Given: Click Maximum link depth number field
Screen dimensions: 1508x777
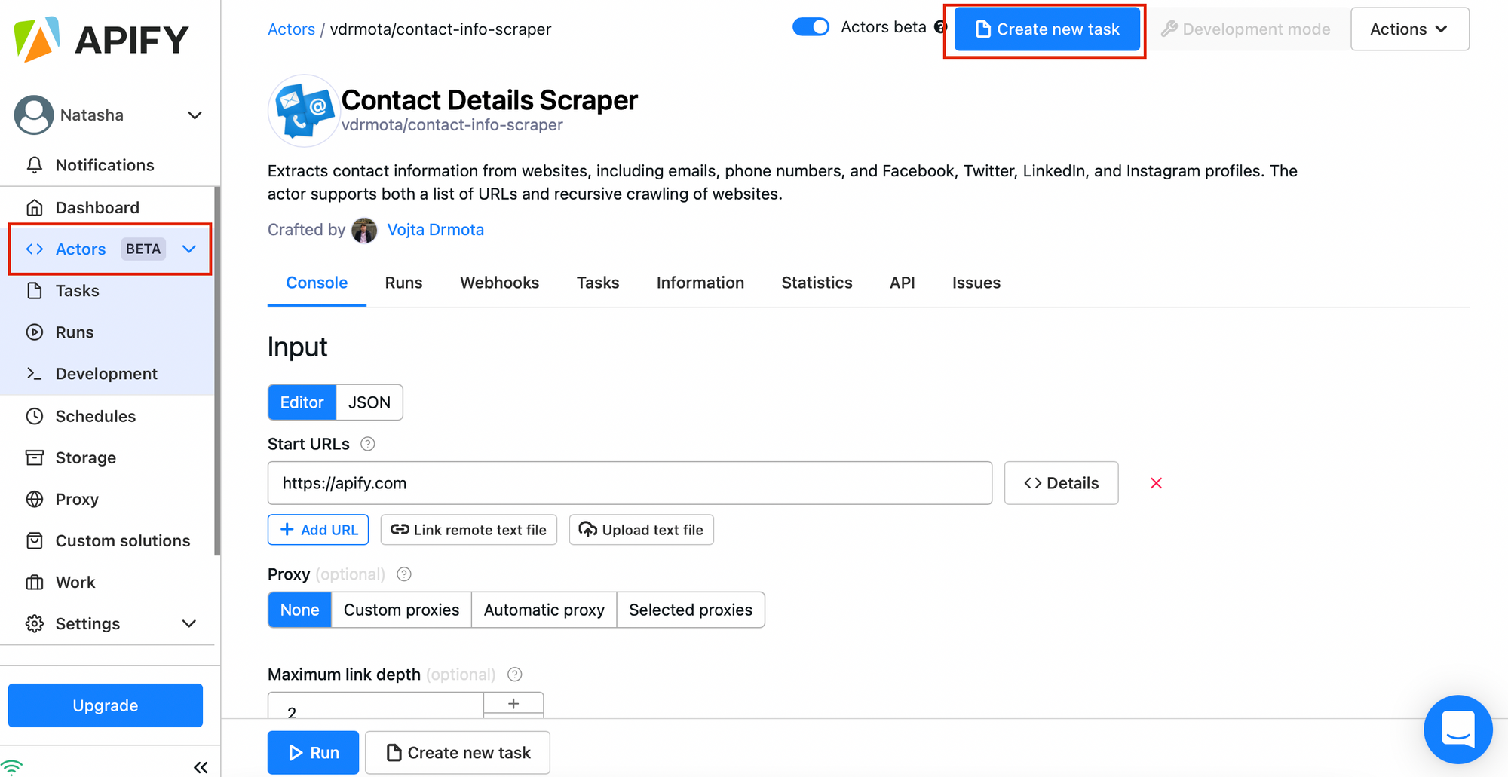Looking at the screenshot, I should click(375, 705).
